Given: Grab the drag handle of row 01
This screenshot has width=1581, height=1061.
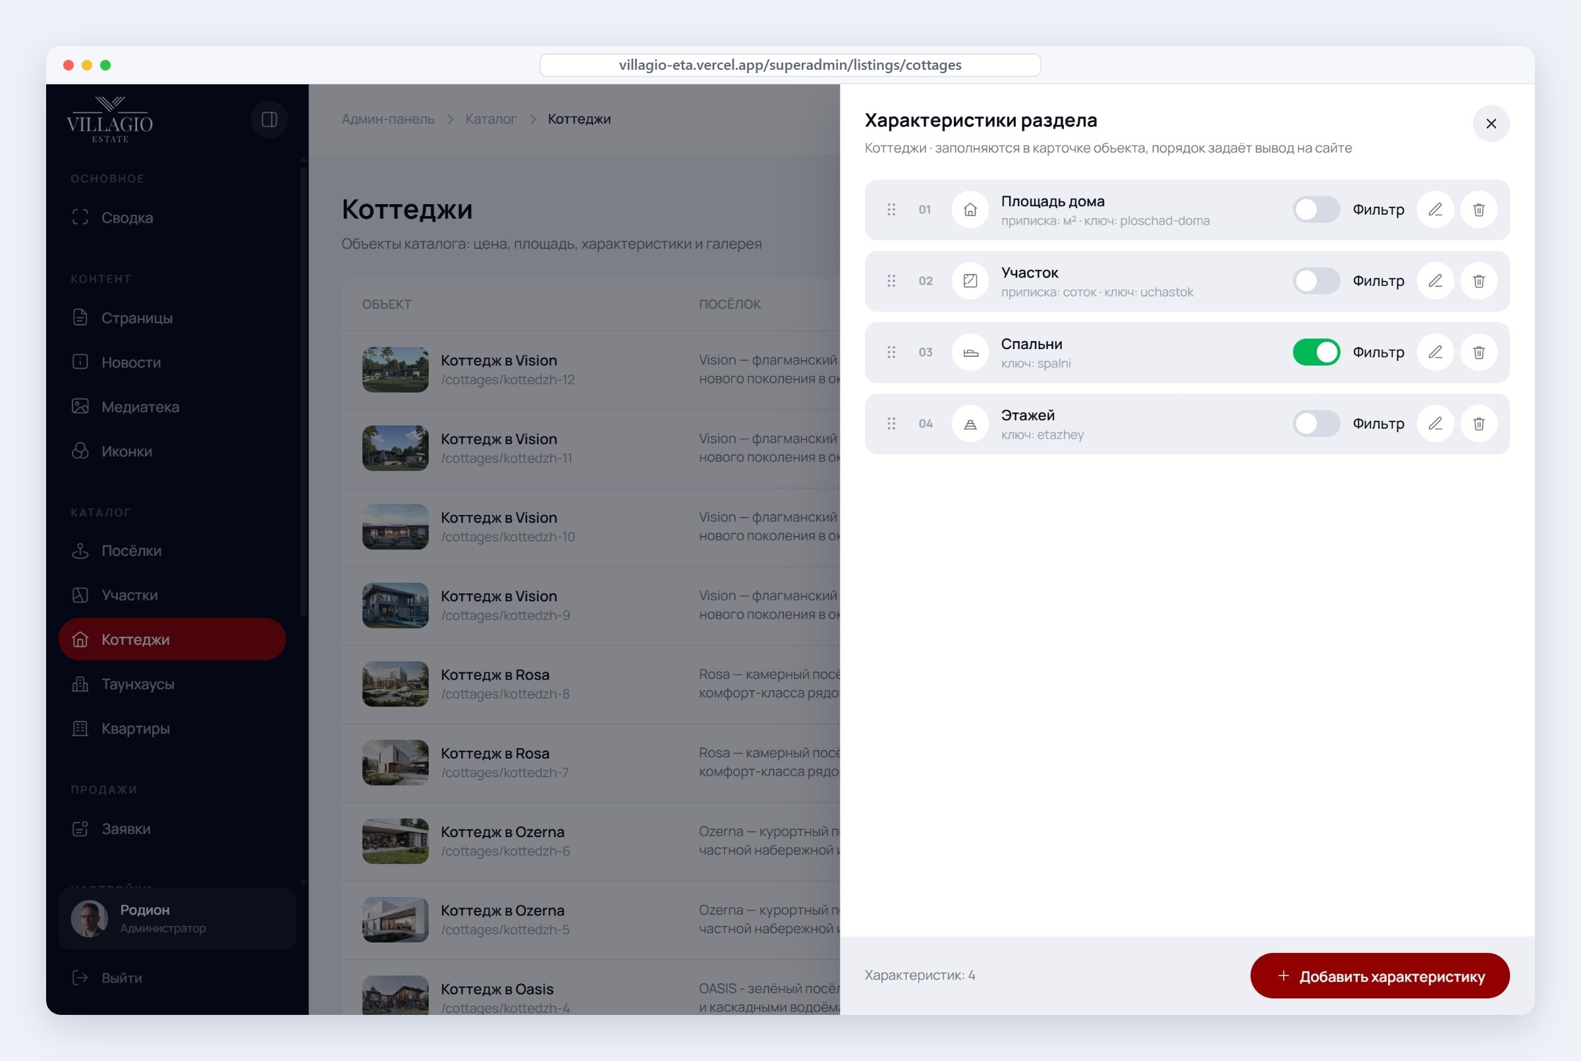Looking at the screenshot, I should tap(891, 210).
